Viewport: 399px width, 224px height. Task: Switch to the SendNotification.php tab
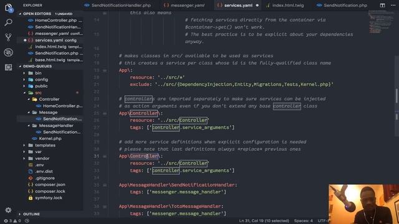click(342, 6)
